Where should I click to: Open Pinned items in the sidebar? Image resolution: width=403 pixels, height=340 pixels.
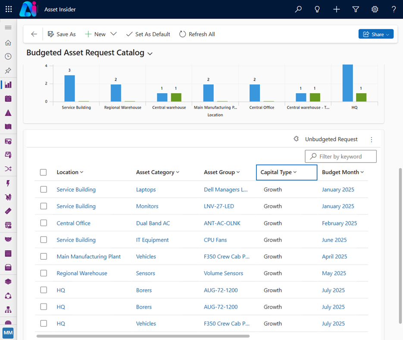8,70
